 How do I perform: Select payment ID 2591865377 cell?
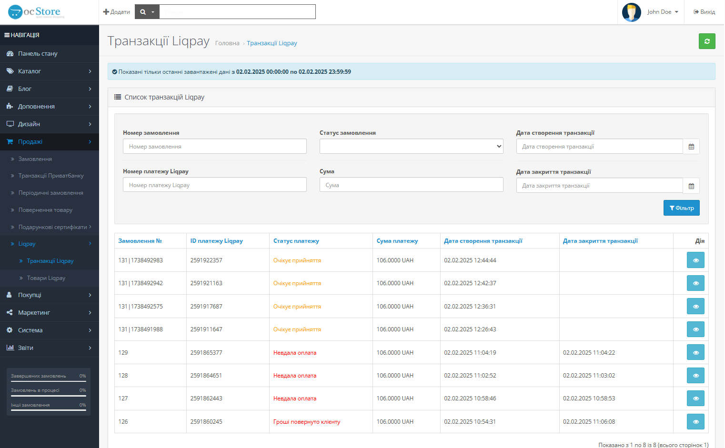pyautogui.click(x=228, y=353)
